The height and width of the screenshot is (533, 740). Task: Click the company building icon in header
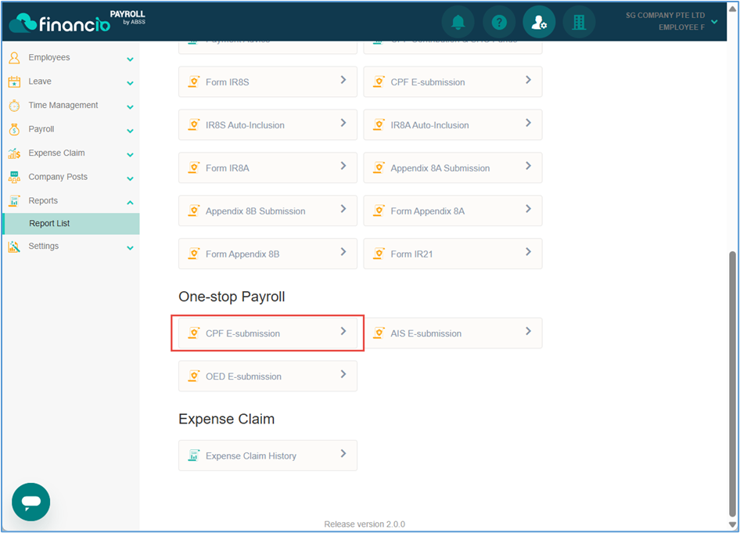(579, 22)
